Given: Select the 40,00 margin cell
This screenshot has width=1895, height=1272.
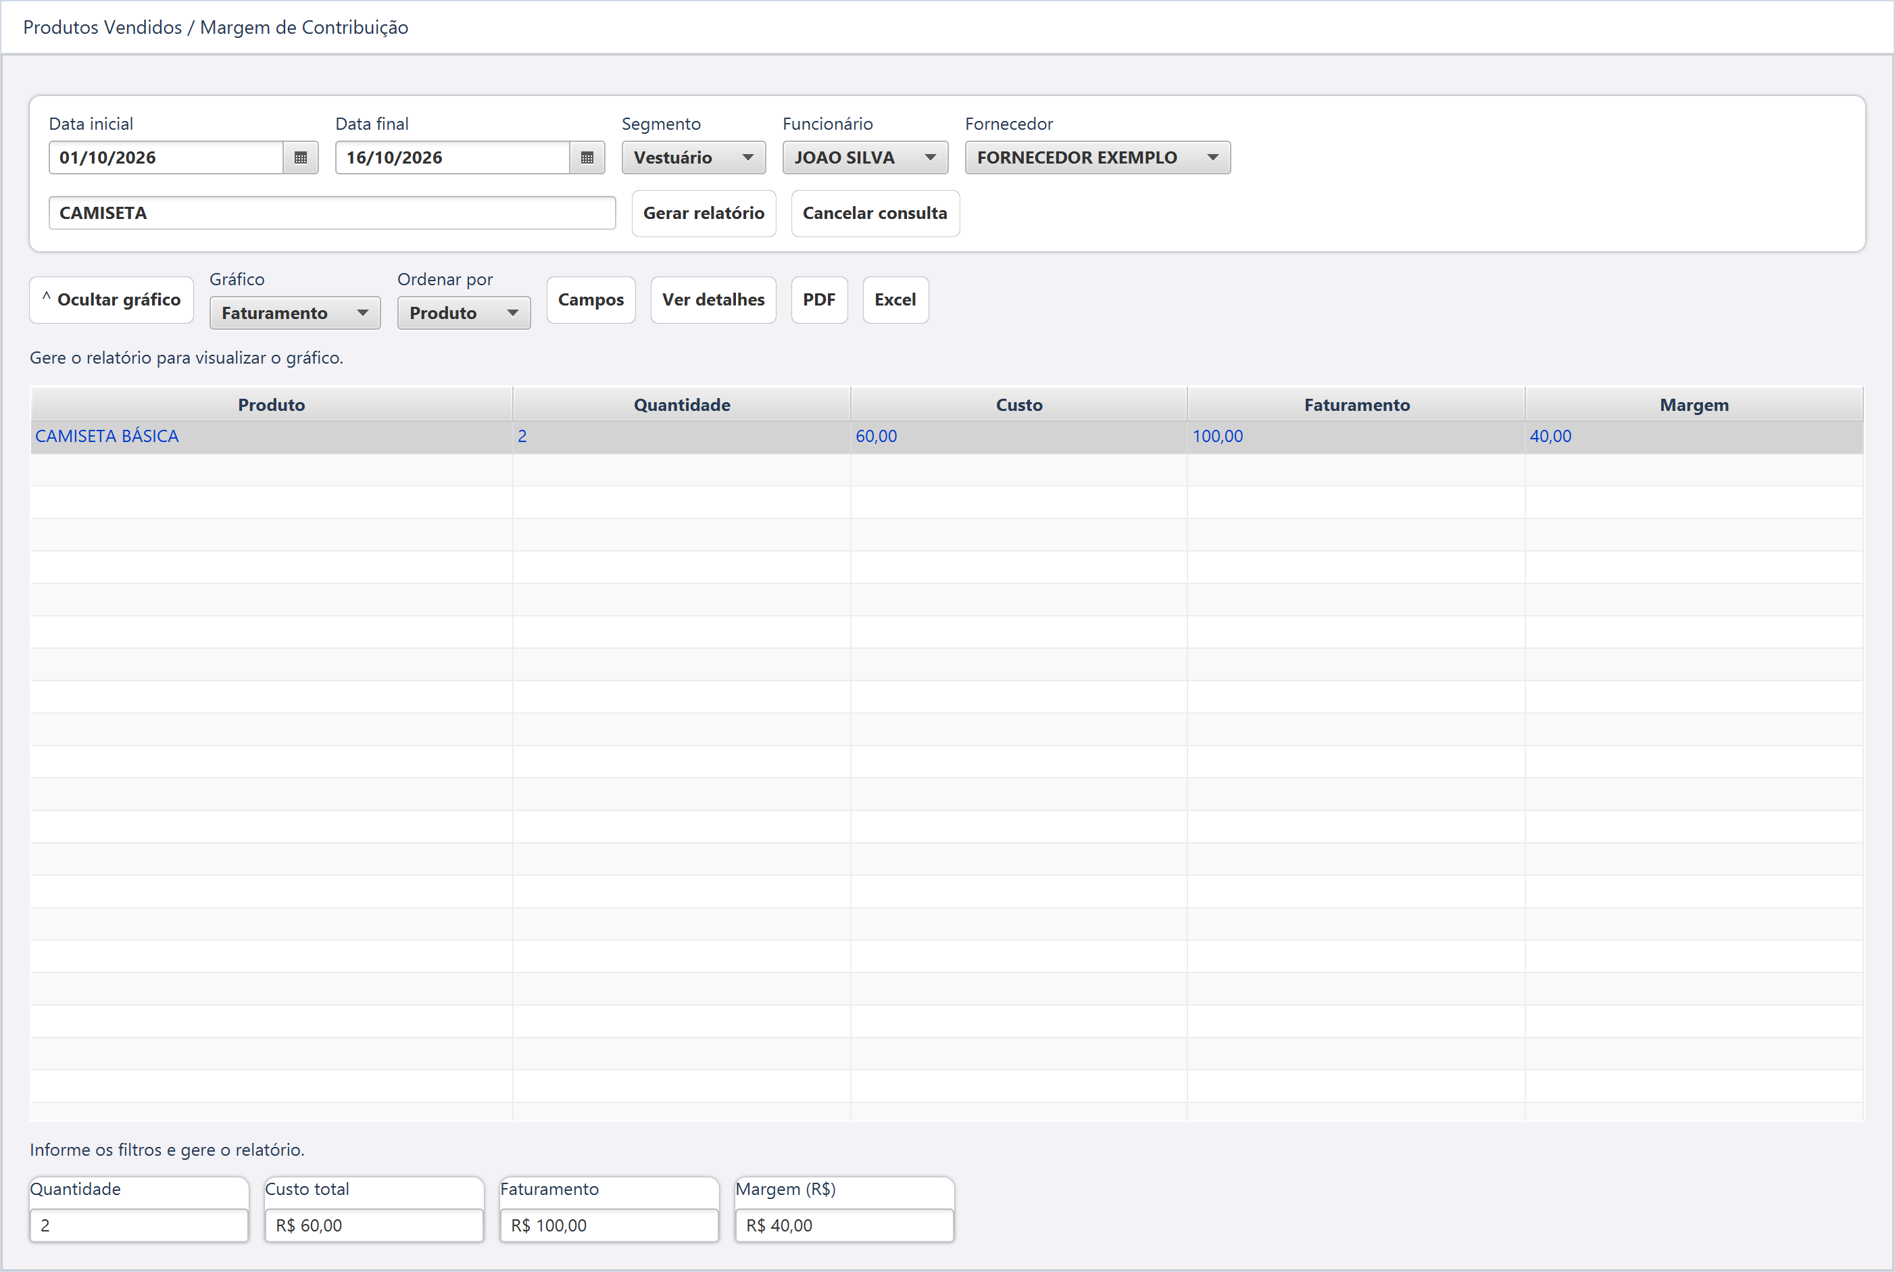Looking at the screenshot, I should click(1695, 437).
